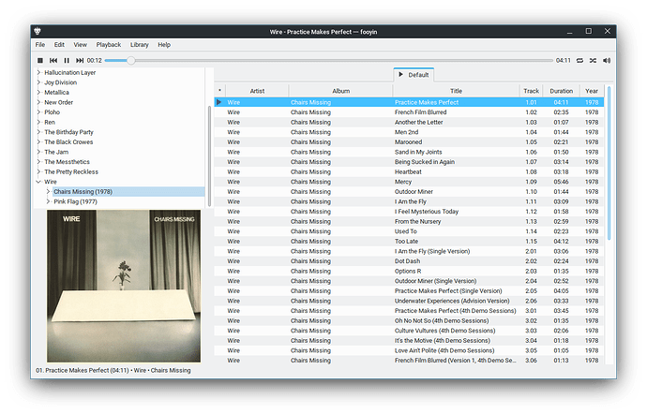This screenshot has height=414, width=647.
Task: Pause the current song
Action: point(67,60)
